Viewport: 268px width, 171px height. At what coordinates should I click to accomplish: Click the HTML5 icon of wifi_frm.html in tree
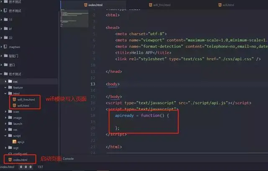pyautogui.click(x=14, y=100)
